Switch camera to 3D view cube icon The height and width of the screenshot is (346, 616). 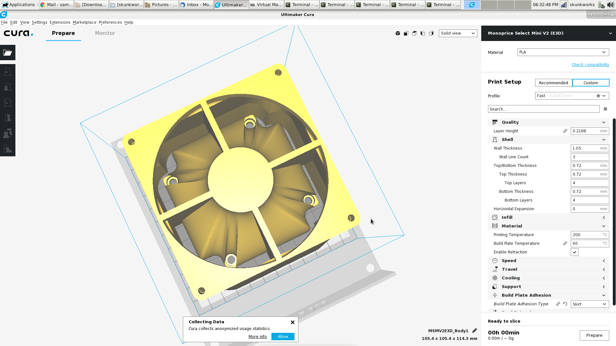point(398,33)
